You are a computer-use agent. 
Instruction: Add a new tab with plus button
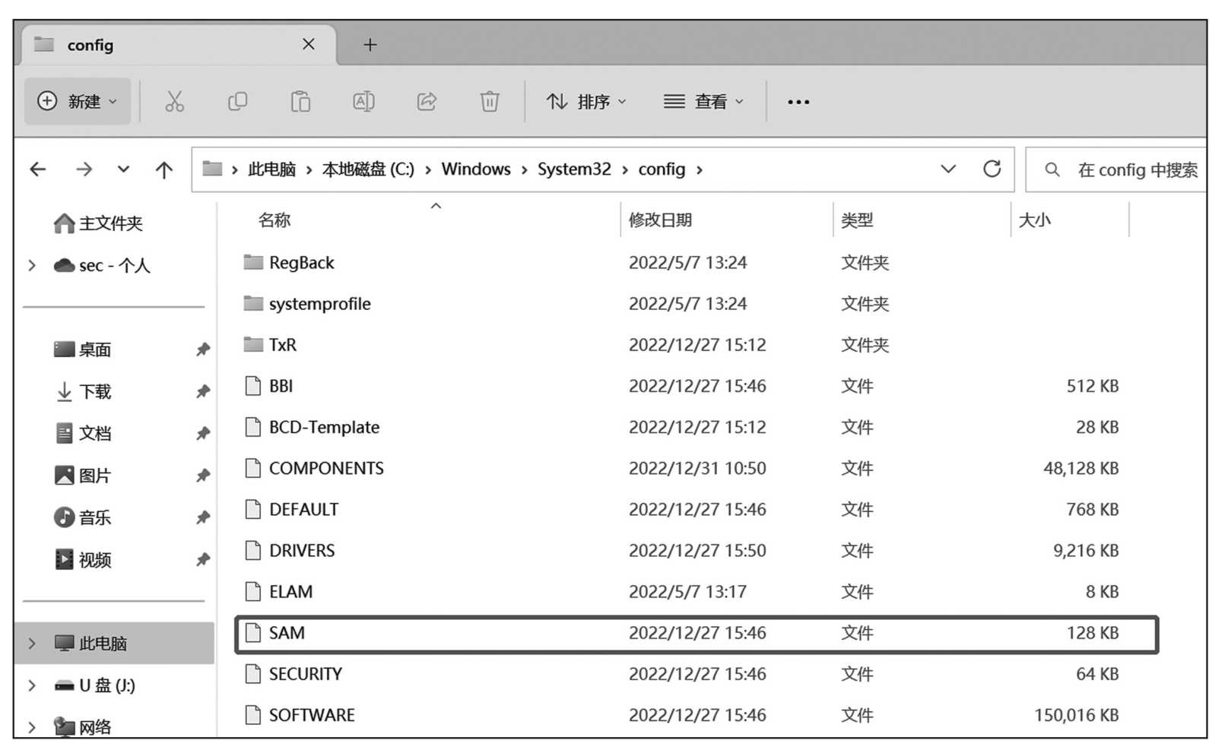tap(370, 45)
